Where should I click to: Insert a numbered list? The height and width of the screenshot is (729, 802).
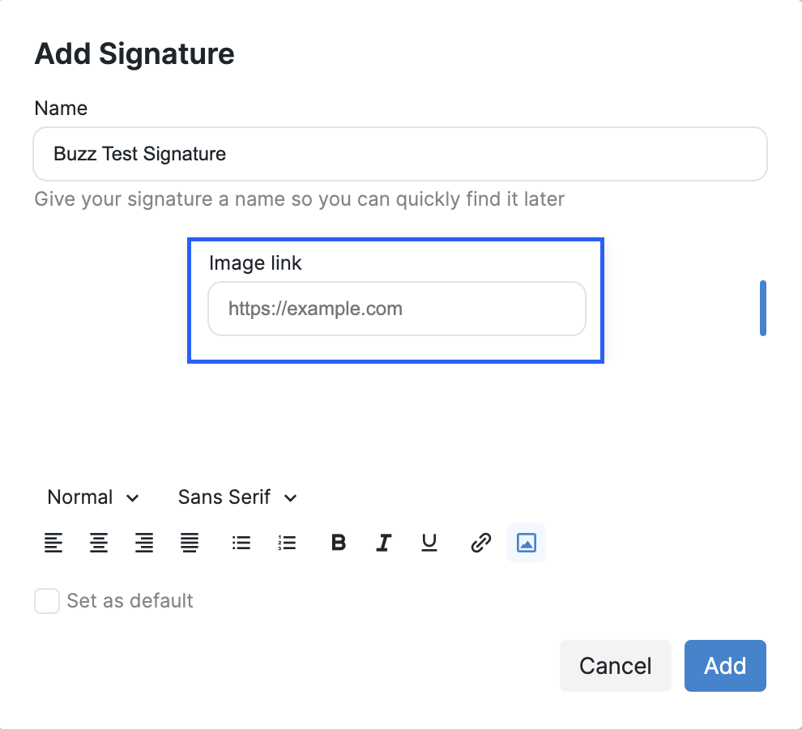(287, 543)
